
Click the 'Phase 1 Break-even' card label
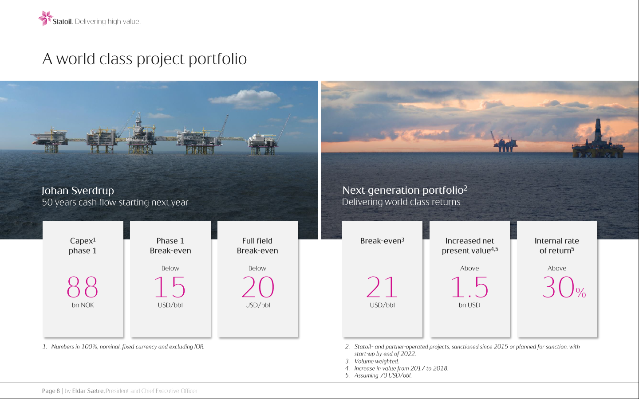(170, 246)
